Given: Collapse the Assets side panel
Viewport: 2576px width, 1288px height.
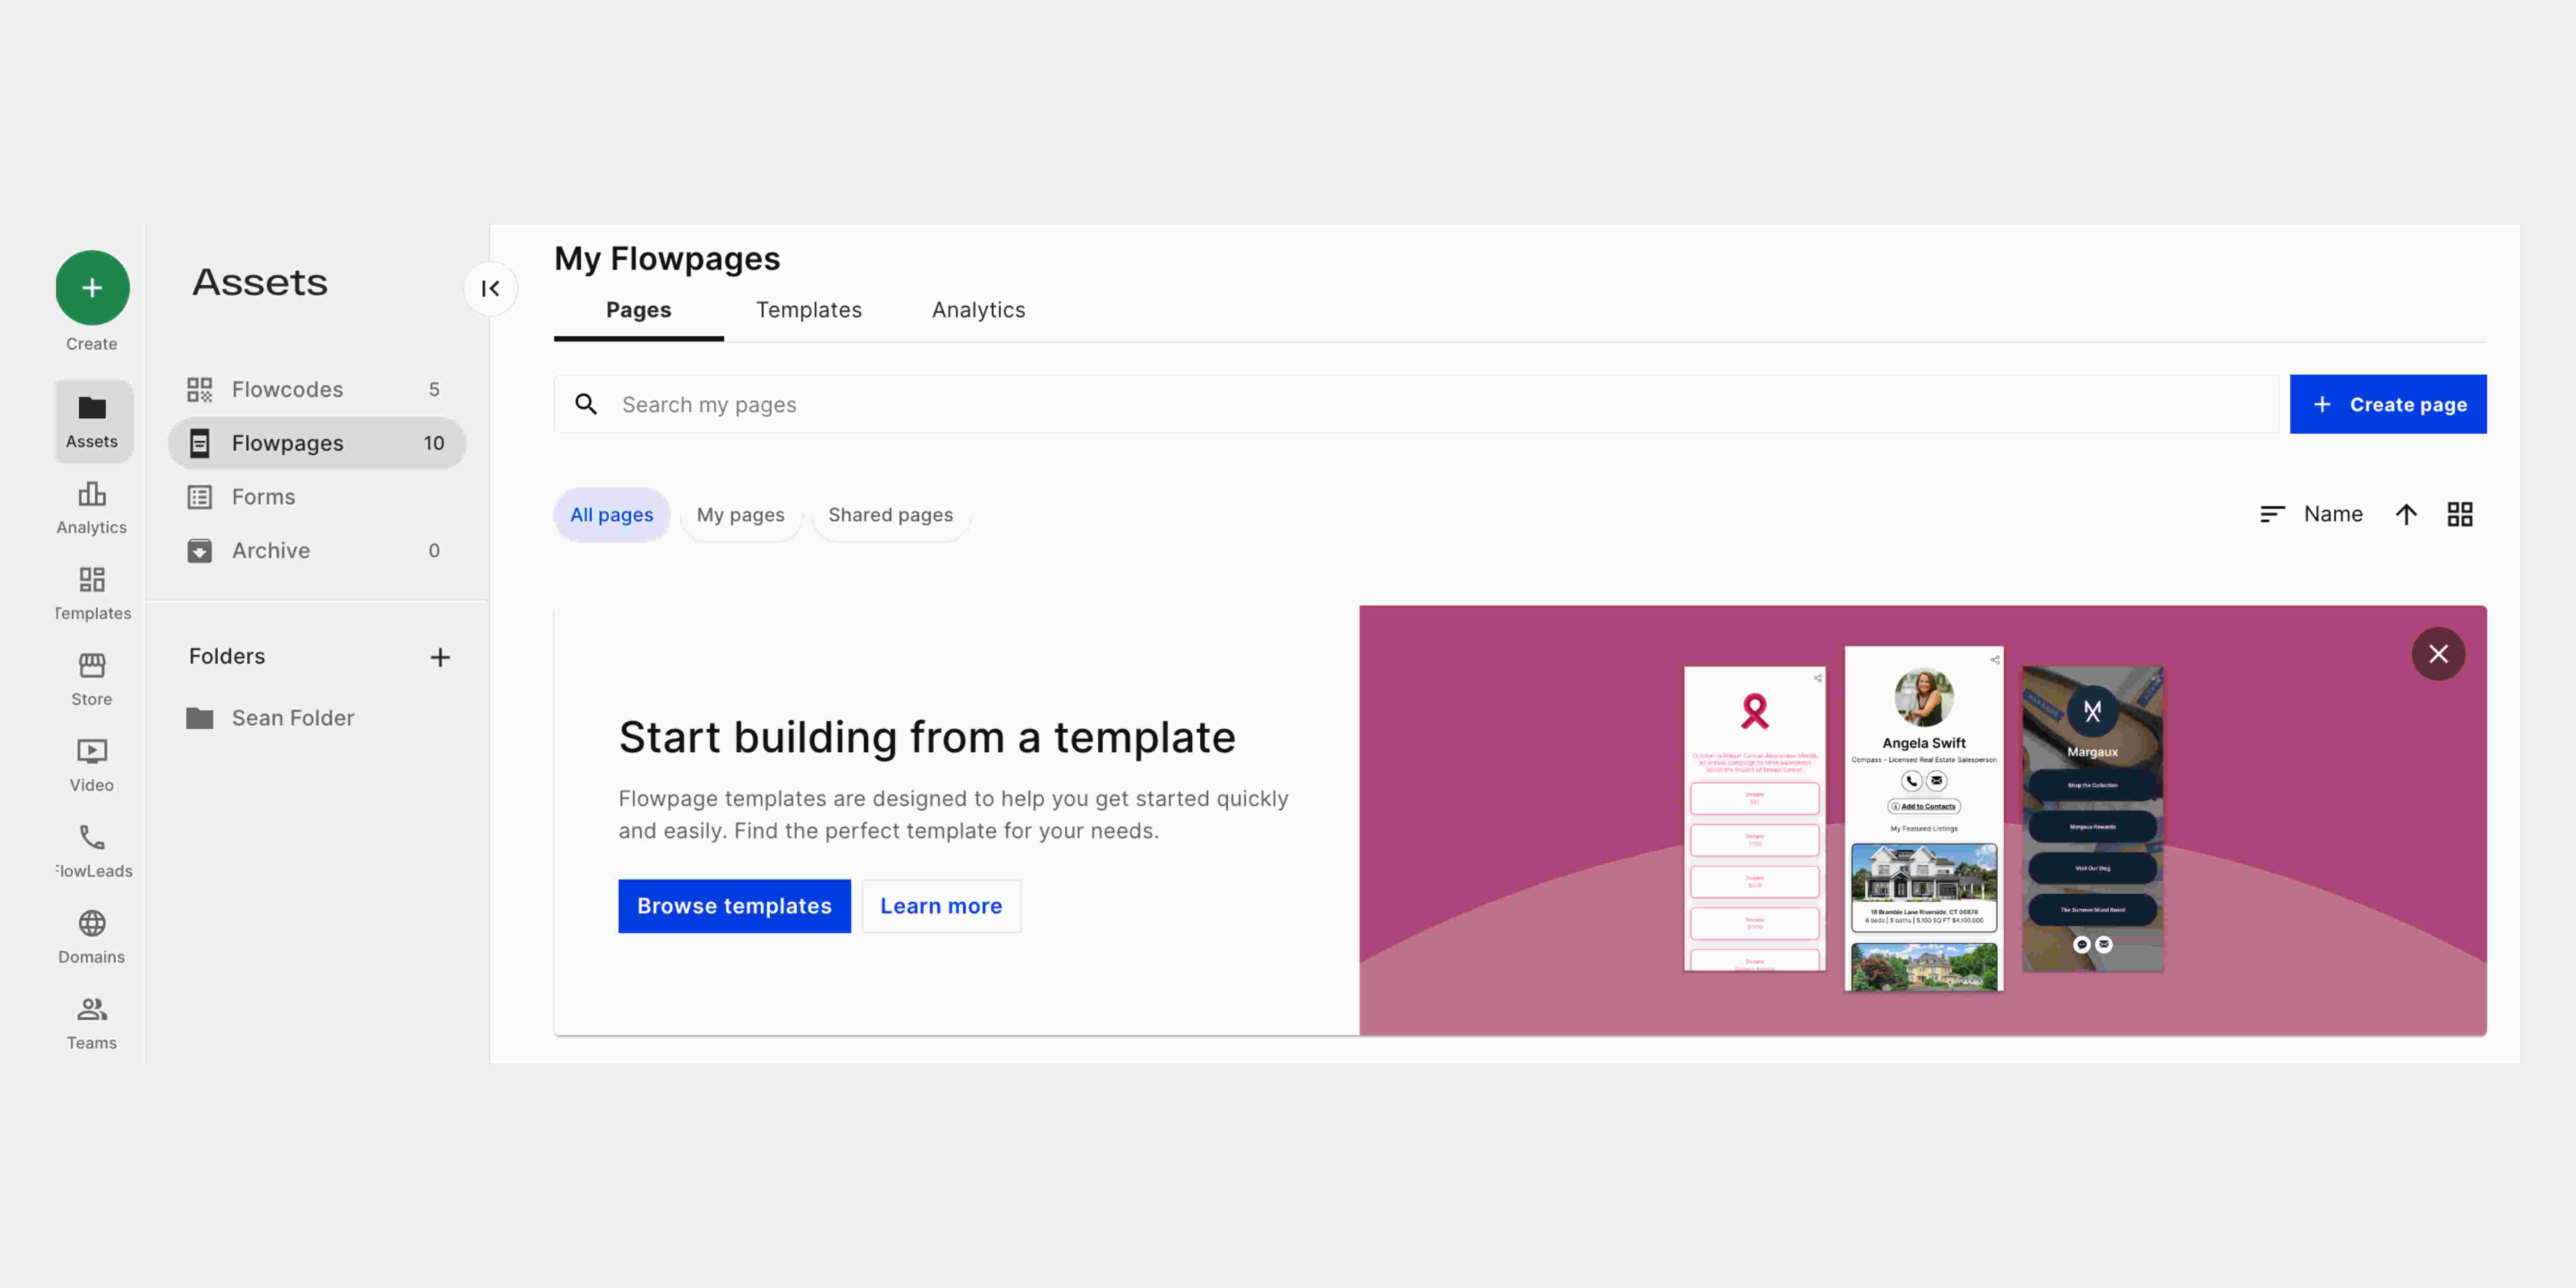Looking at the screenshot, I should coord(490,288).
